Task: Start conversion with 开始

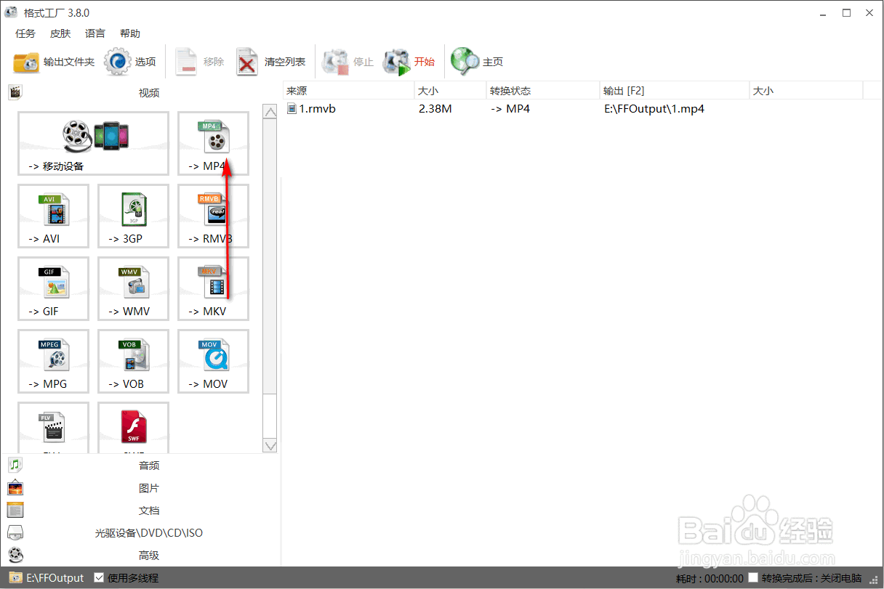Action: click(409, 62)
